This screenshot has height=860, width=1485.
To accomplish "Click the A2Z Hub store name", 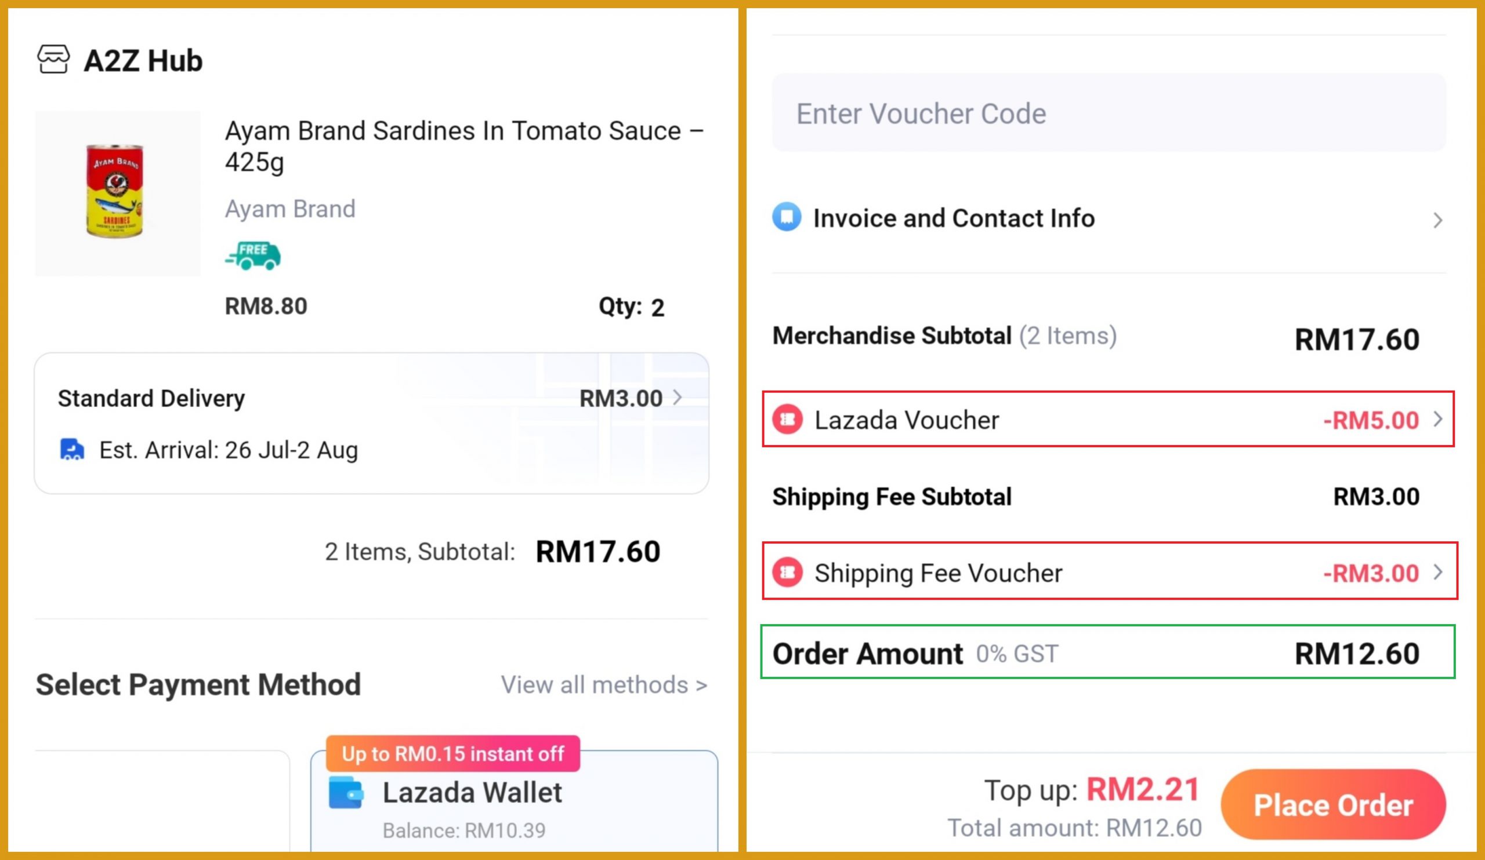I will [x=143, y=61].
